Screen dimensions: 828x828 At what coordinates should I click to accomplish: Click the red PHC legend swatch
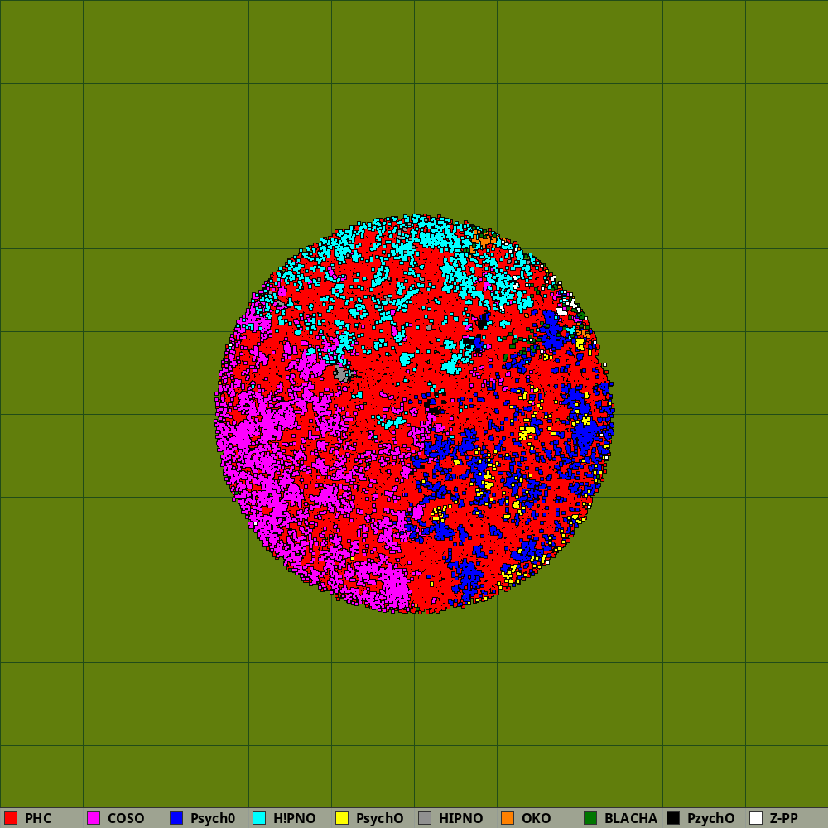coord(11,818)
